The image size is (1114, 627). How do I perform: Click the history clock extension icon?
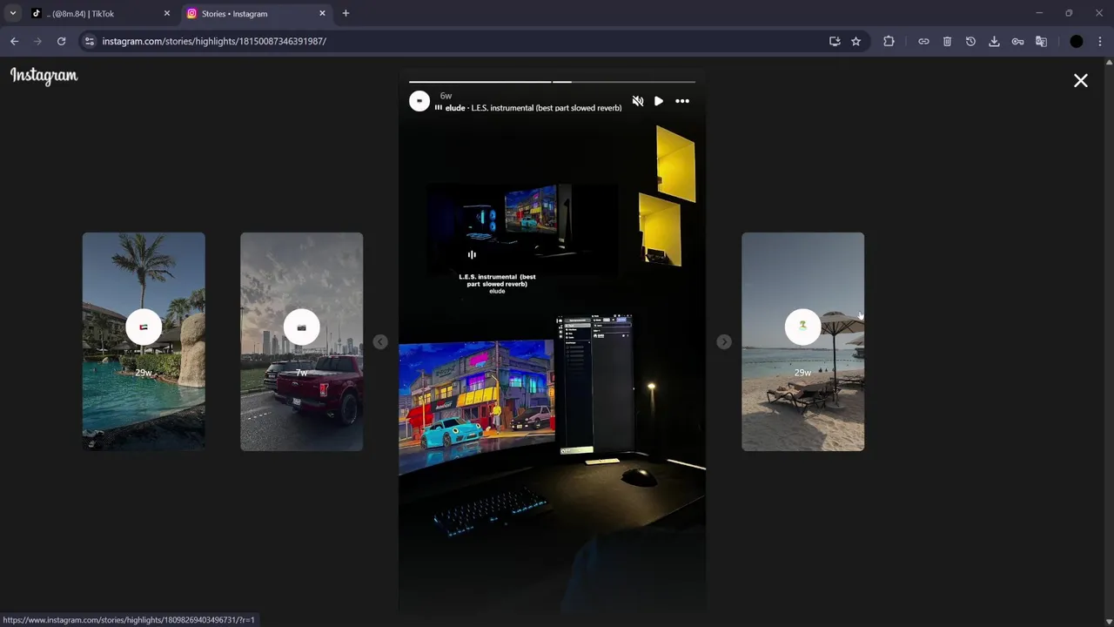tap(970, 41)
